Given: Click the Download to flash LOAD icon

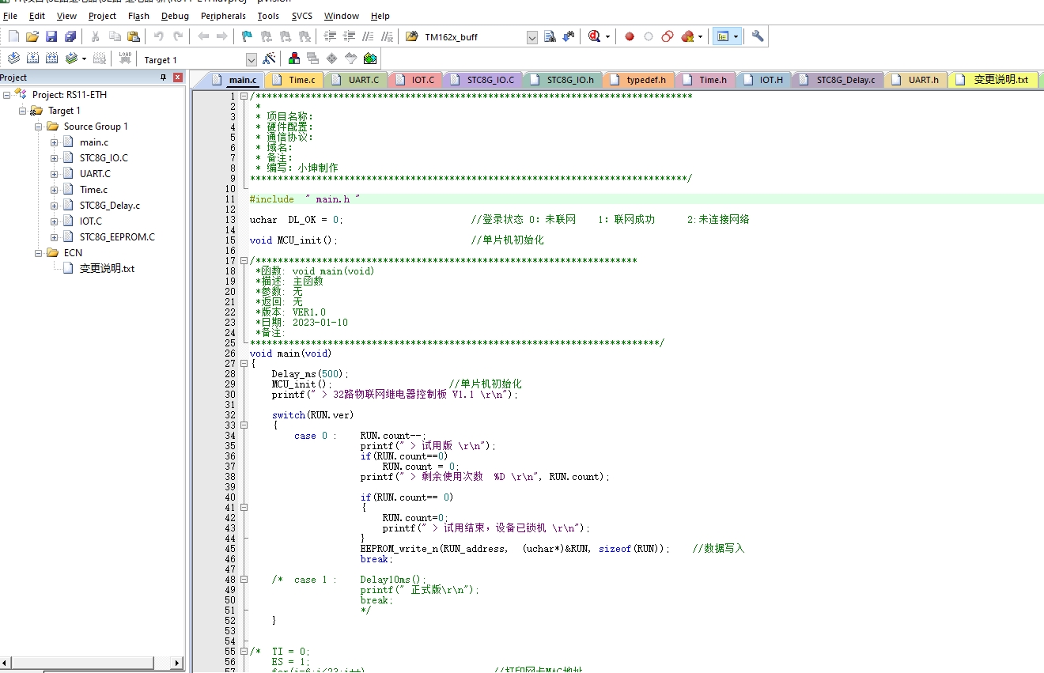Looking at the screenshot, I should (125, 59).
